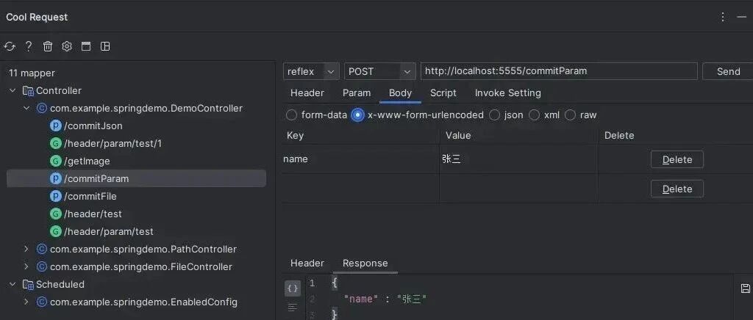This screenshot has width=753, height=320.
Task: Click the Controller folder icon
Action: (x=29, y=91)
